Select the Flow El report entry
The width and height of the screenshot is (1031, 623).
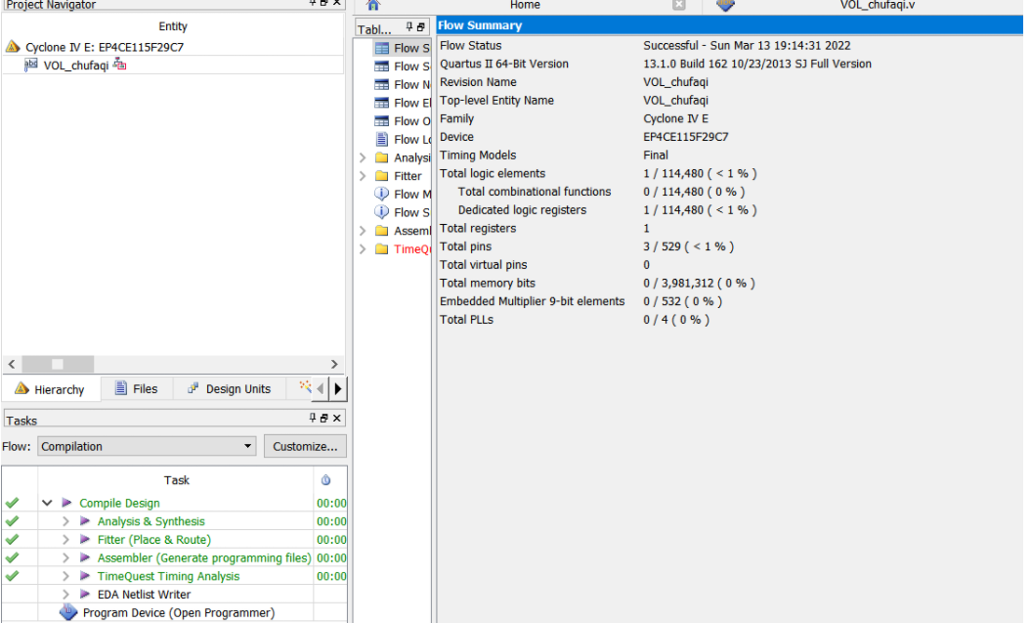pyautogui.click(x=401, y=103)
